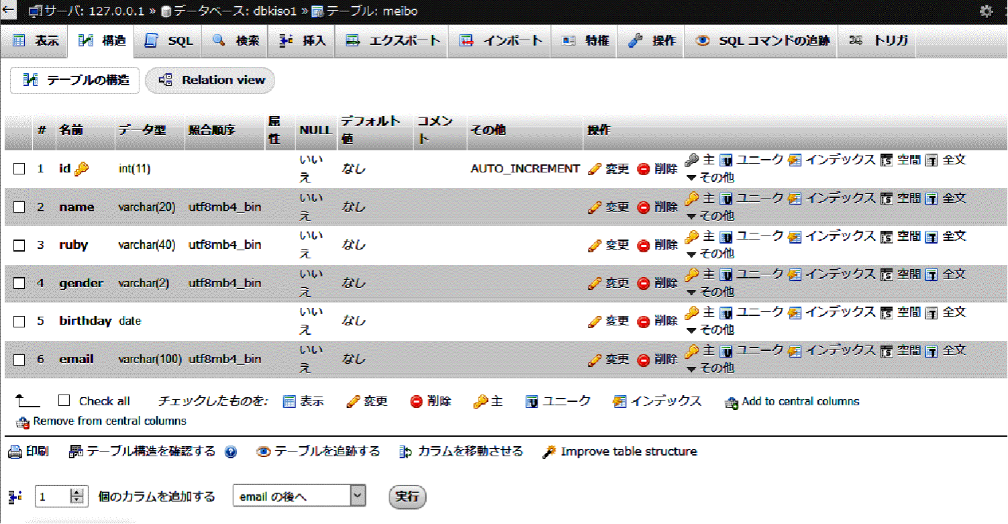Open the 'email の後へ' position dropdown
The image size is (1008, 524).
(x=299, y=496)
